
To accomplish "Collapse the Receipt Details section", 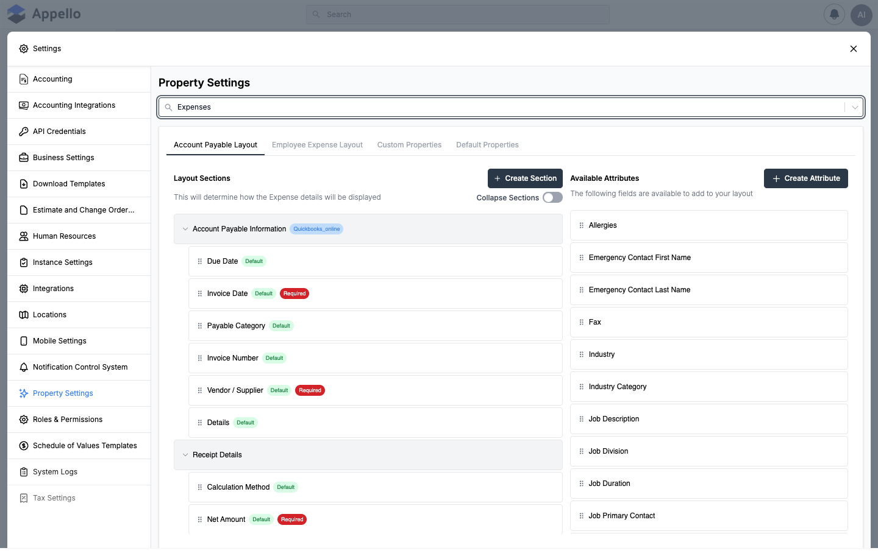I will (x=185, y=455).
